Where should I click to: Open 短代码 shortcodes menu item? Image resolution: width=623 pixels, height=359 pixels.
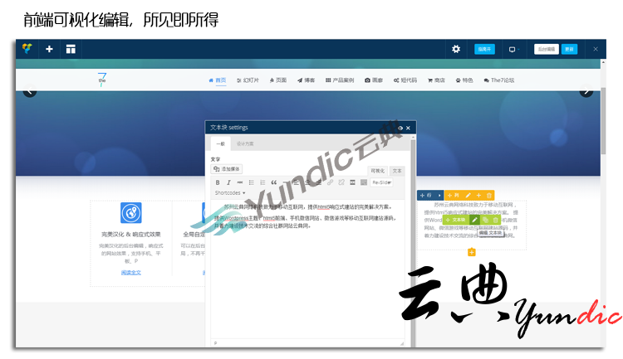coord(405,80)
